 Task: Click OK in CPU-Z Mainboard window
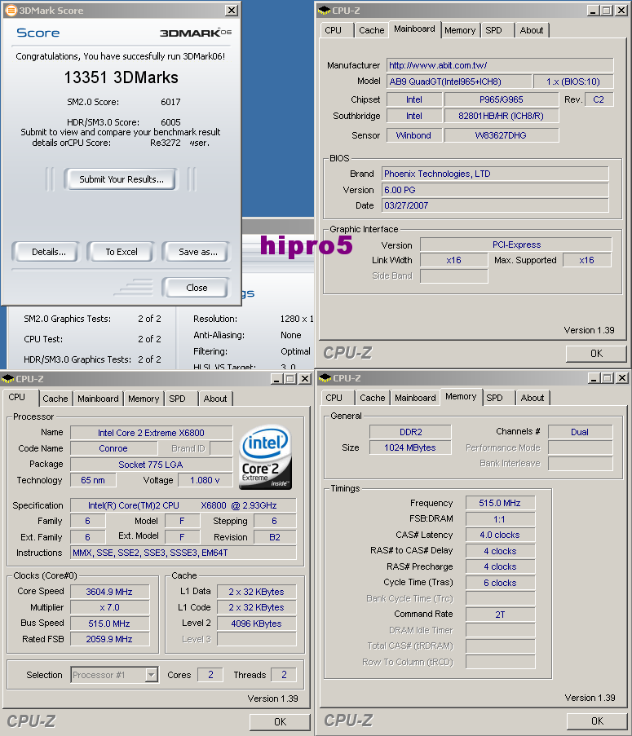596,354
